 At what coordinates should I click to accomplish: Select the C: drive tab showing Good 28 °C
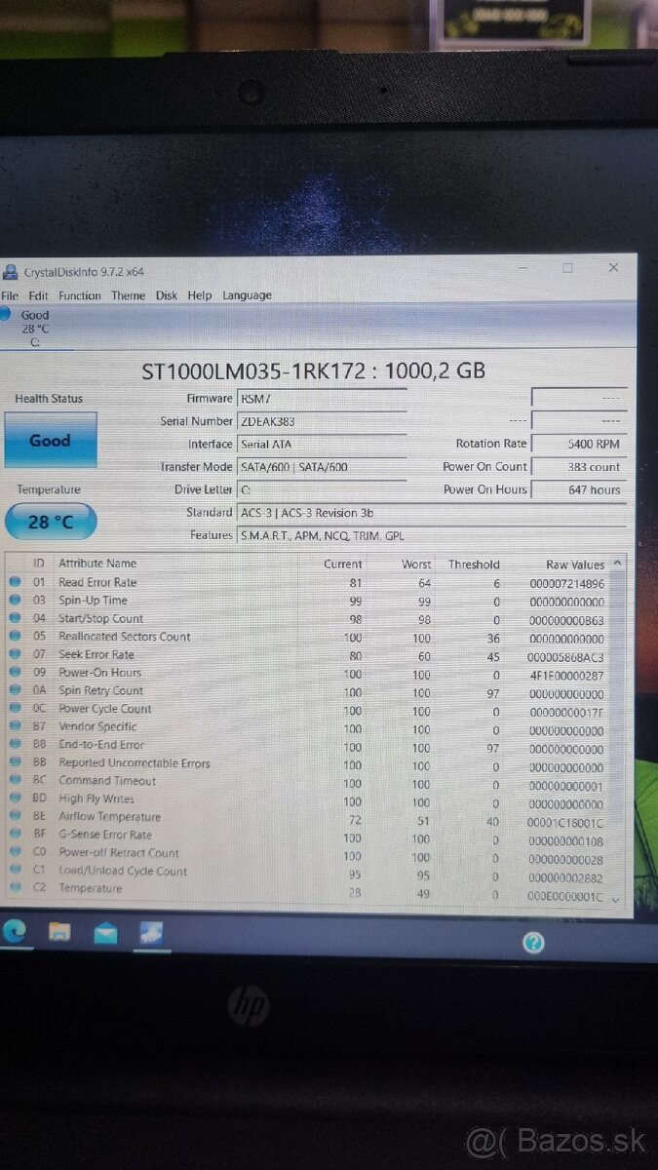coord(34,328)
